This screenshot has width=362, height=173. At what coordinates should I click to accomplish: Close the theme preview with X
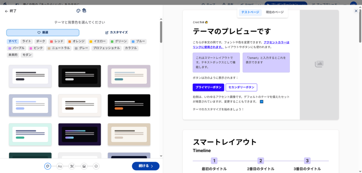pyautogui.click(x=356, y=11)
